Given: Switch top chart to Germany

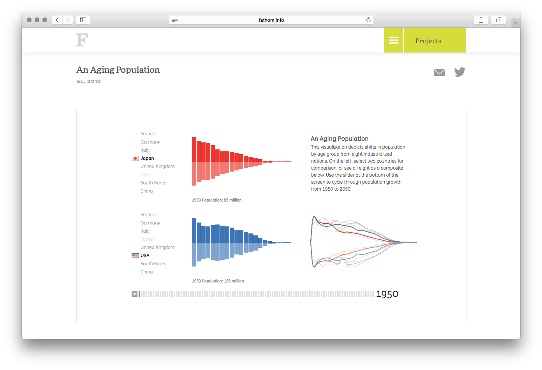Looking at the screenshot, I should [150, 142].
